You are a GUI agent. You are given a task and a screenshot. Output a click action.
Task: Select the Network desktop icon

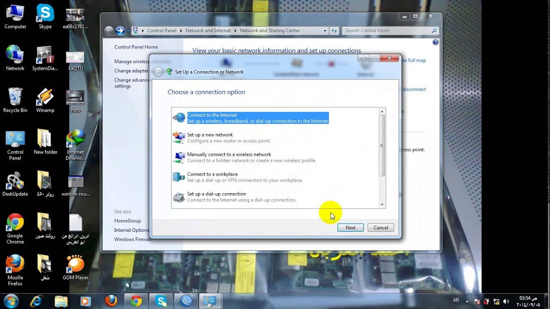tap(15, 58)
